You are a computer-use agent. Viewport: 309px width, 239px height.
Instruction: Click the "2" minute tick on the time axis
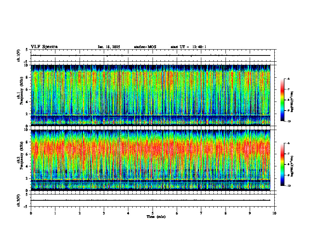point(80,213)
